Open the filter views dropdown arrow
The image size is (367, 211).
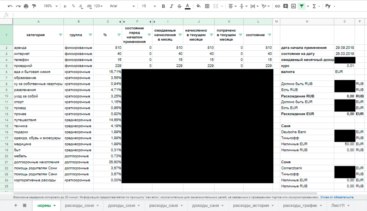click(308, 6)
